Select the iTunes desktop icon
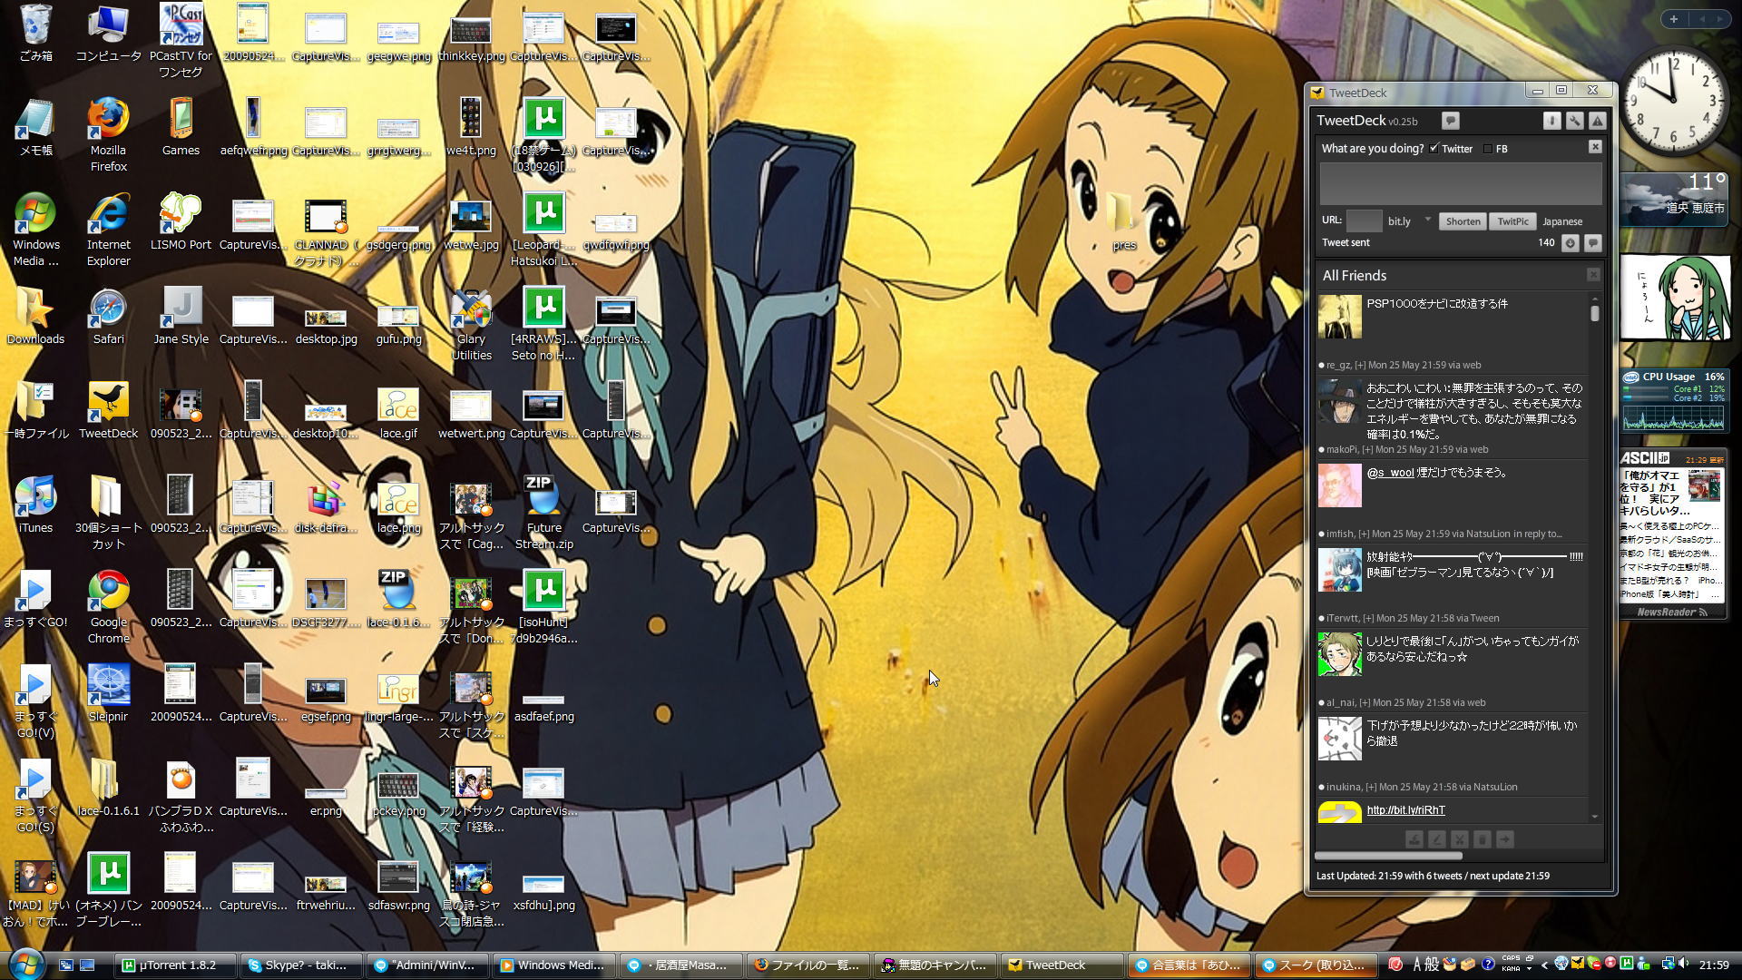This screenshot has width=1742, height=980. (x=35, y=496)
